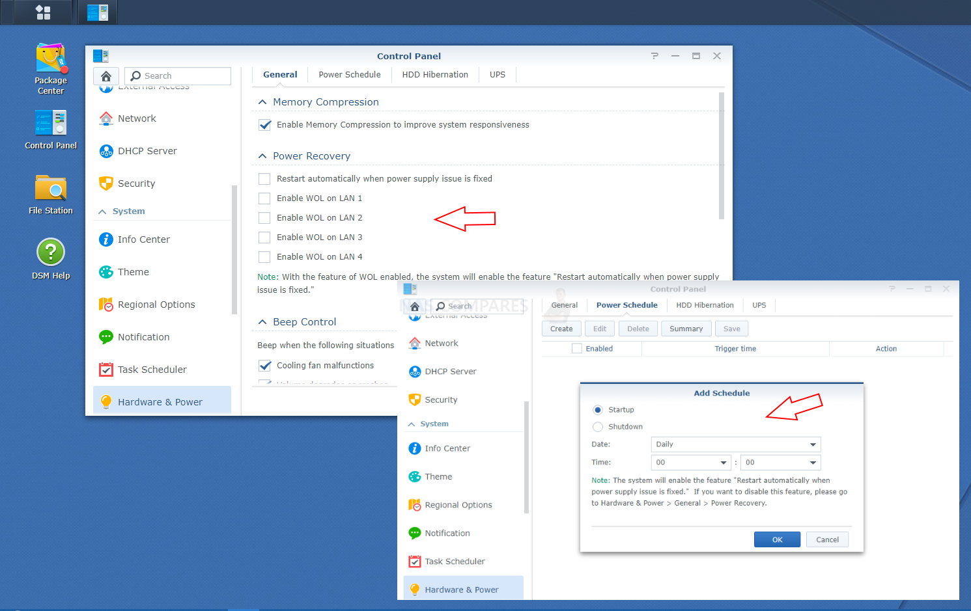The image size is (971, 611).
Task: Open UPS tab in main Control Panel
Action: pyautogui.click(x=498, y=75)
